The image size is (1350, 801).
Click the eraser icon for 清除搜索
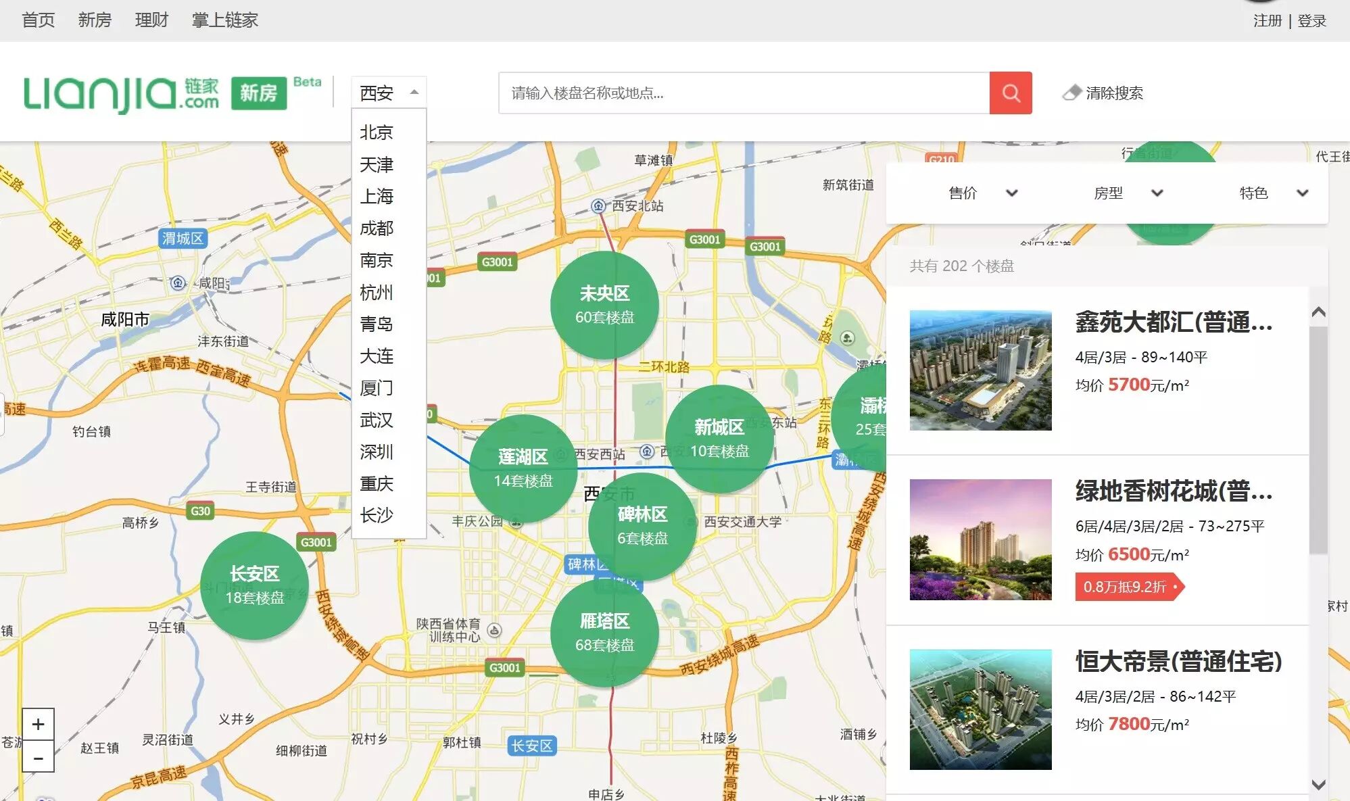click(1071, 93)
